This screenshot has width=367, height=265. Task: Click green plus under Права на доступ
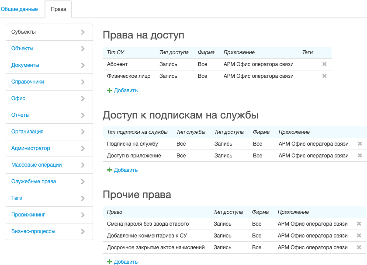point(109,91)
